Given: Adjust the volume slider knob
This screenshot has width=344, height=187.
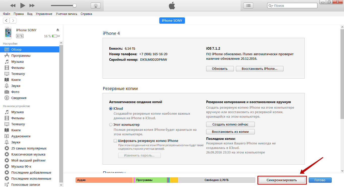Looking at the screenshot, I should pyautogui.click(x=75, y=5).
